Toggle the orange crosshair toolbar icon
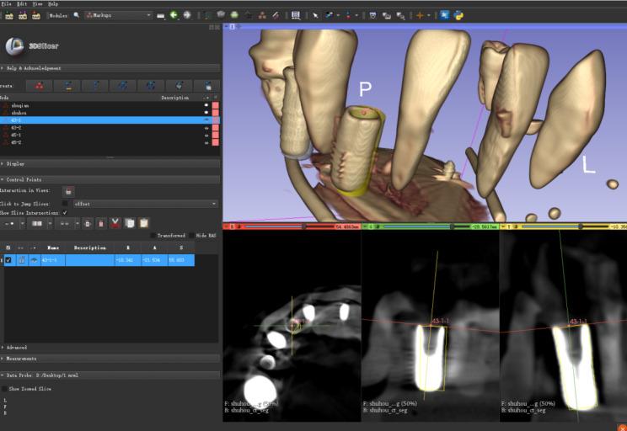The height and width of the screenshot is (431, 627). coord(420,16)
